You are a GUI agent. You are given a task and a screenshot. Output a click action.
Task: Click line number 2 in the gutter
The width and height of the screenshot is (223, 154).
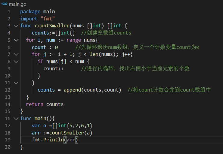coord(9,19)
